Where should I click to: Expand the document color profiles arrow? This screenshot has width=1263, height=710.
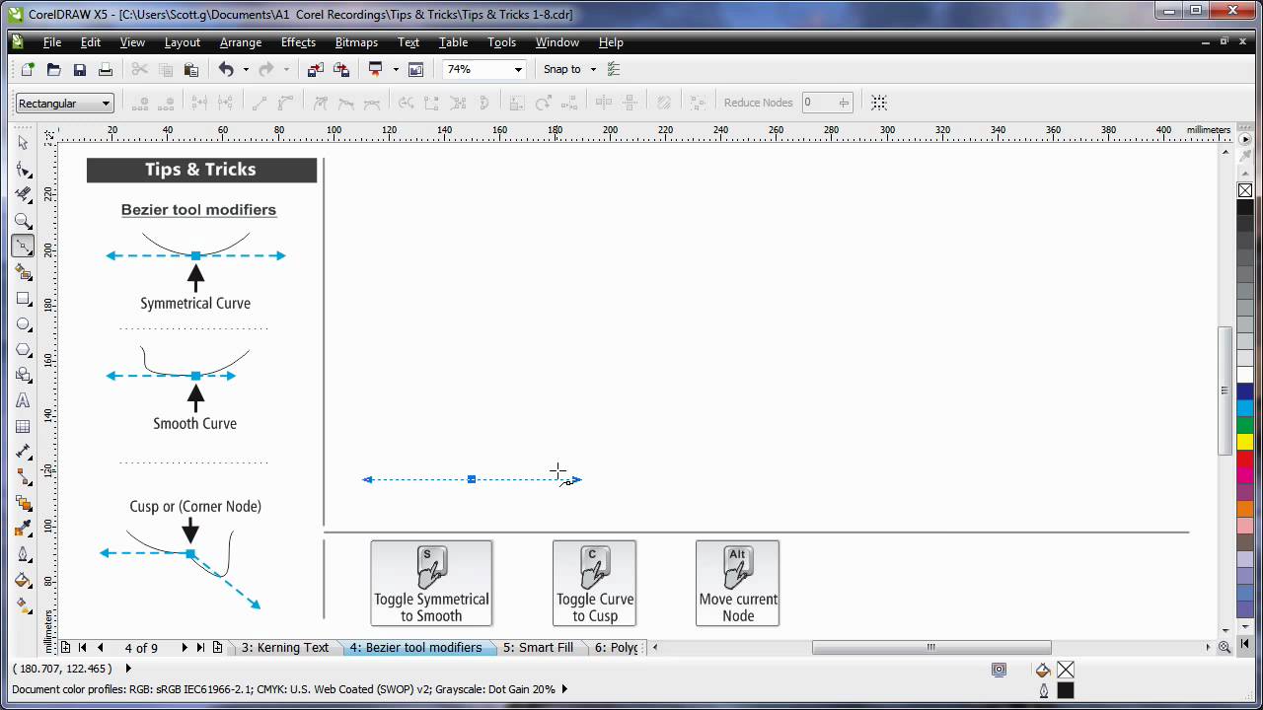(564, 689)
